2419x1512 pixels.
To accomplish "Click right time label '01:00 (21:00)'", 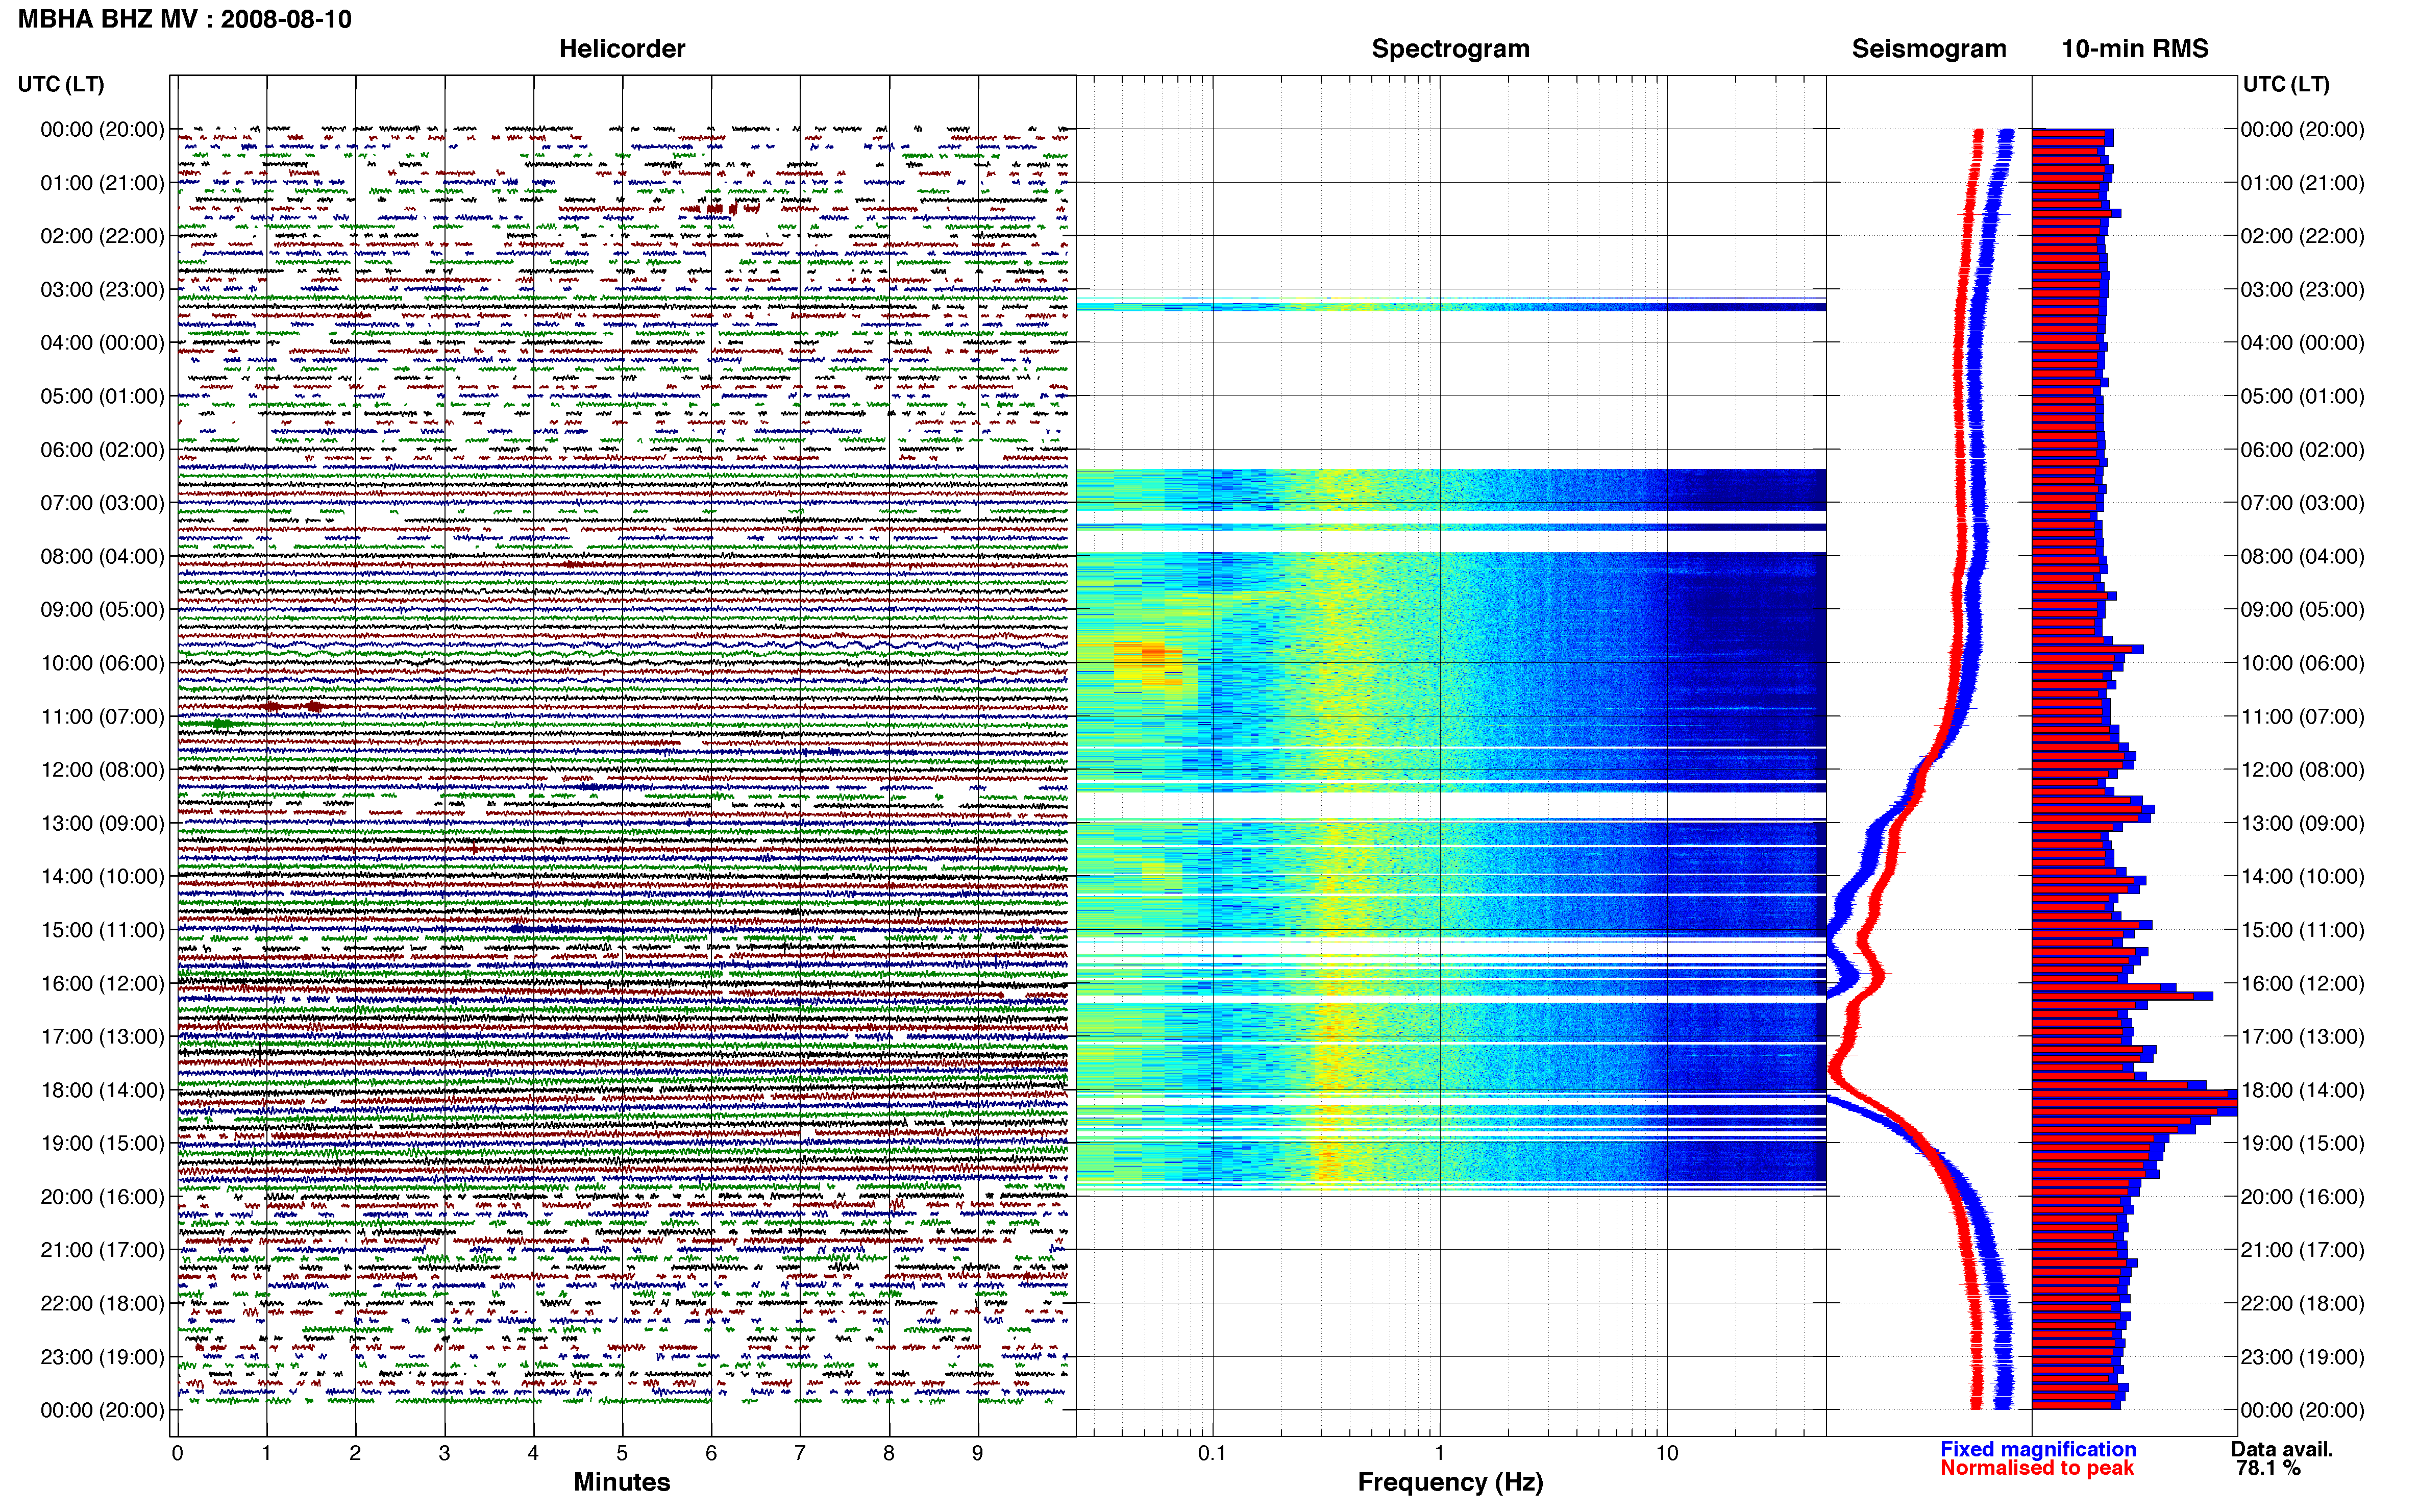I will coord(2302,183).
